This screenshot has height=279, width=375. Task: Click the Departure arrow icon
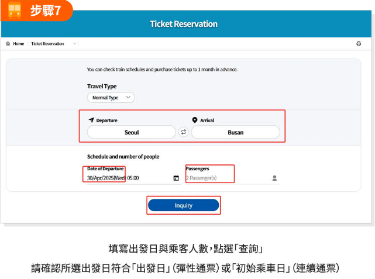pyautogui.click(x=91, y=120)
